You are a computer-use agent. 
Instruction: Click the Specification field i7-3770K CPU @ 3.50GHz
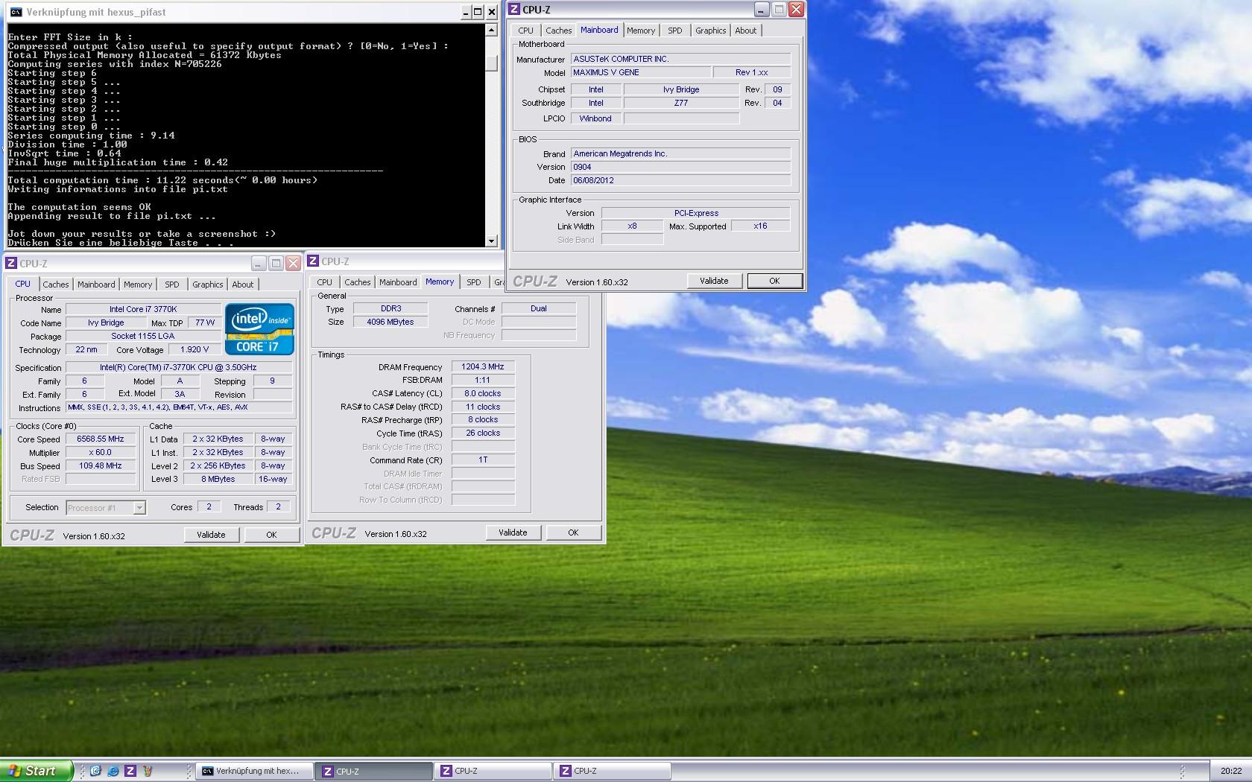(x=179, y=367)
